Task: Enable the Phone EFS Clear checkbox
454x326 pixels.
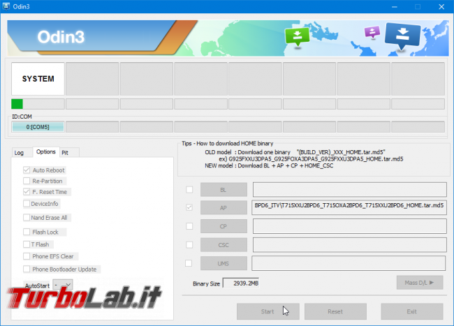Action: (x=27, y=256)
